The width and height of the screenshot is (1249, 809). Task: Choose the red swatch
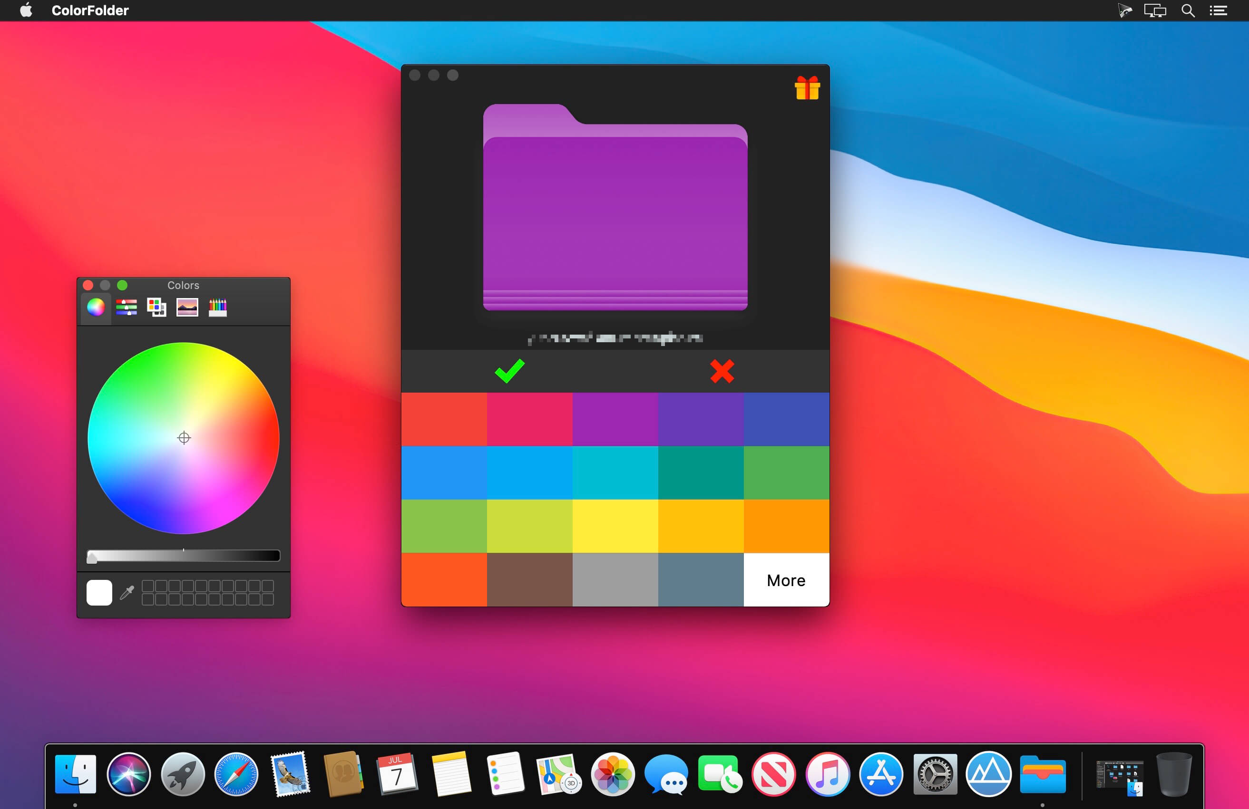[x=444, y=419]
